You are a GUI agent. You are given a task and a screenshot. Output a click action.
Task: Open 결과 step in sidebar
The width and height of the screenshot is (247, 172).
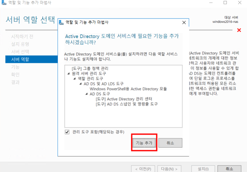pos(15,82)
